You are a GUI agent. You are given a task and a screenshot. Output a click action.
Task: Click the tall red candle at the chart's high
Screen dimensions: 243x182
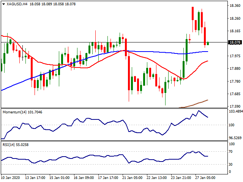[x=193, y=14]
